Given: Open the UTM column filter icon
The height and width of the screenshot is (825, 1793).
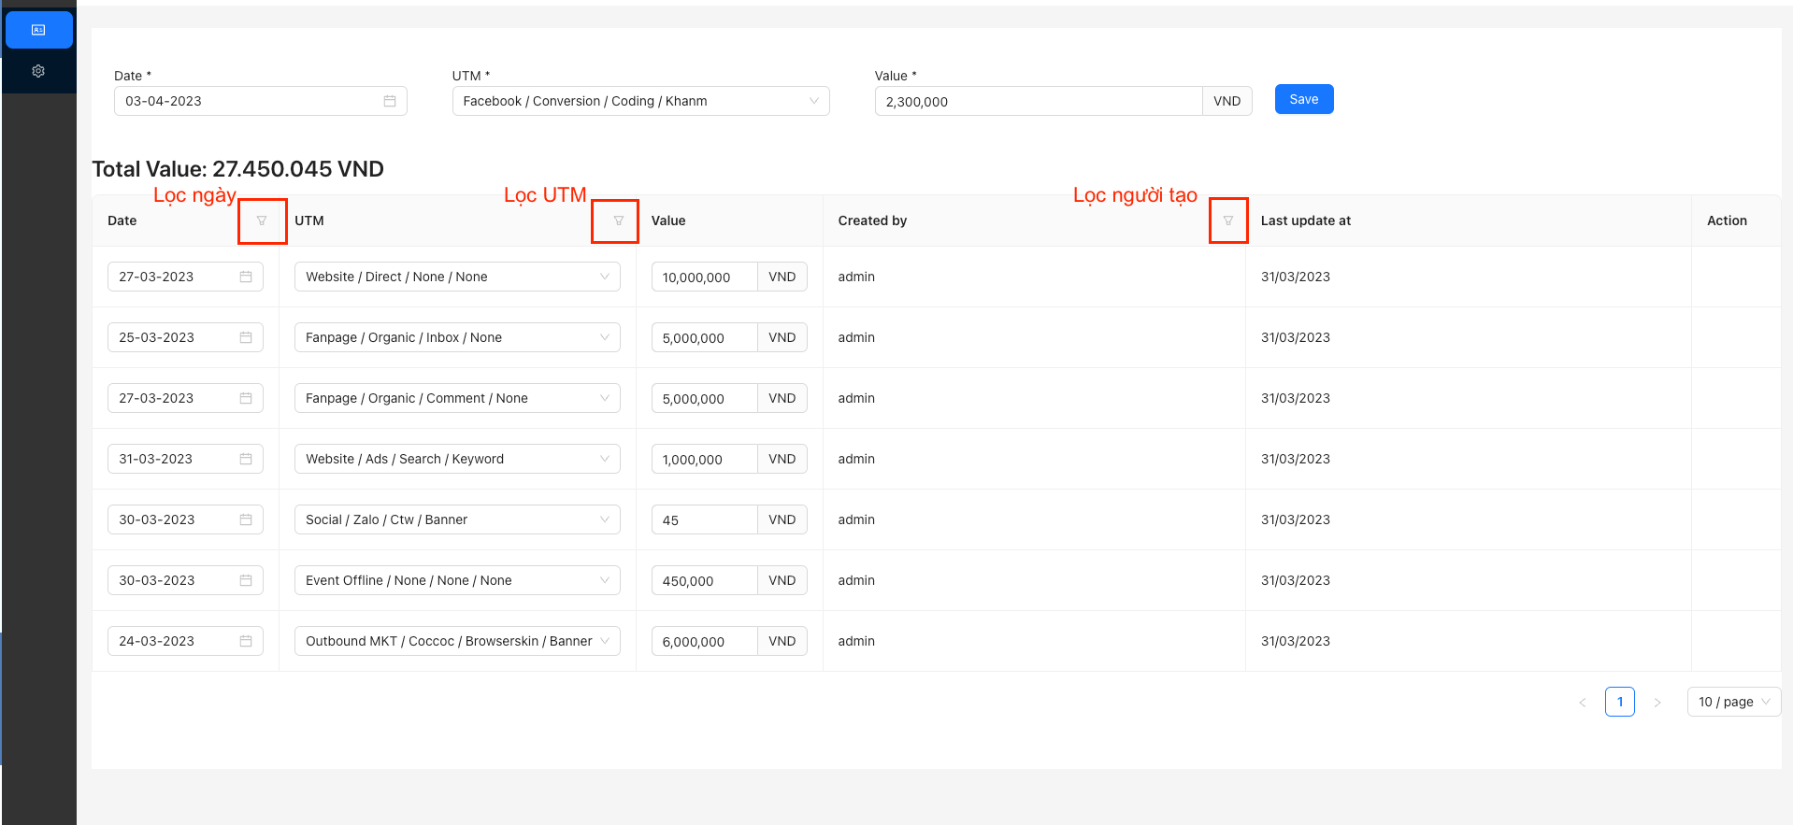Looking at the screenshot, I should click(618, 221).
